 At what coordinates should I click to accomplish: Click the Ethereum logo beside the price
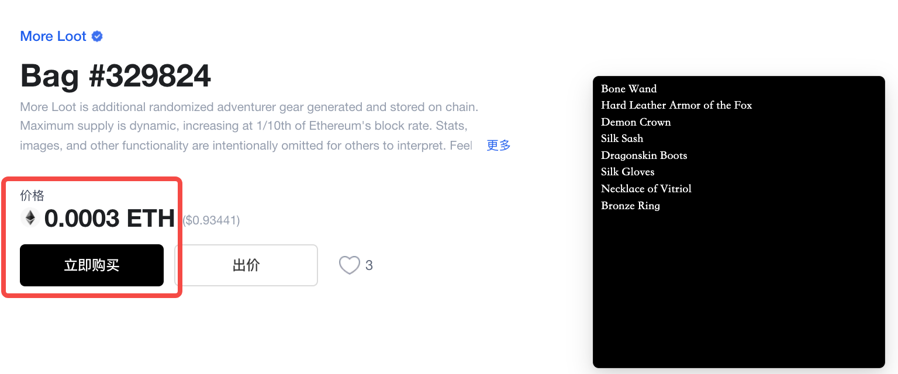[x=30, y=218]
